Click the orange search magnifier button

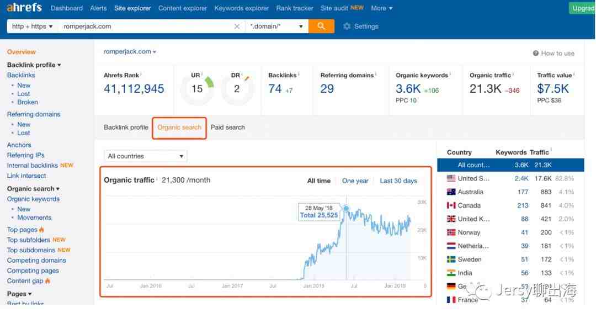(x=321, y=26)
